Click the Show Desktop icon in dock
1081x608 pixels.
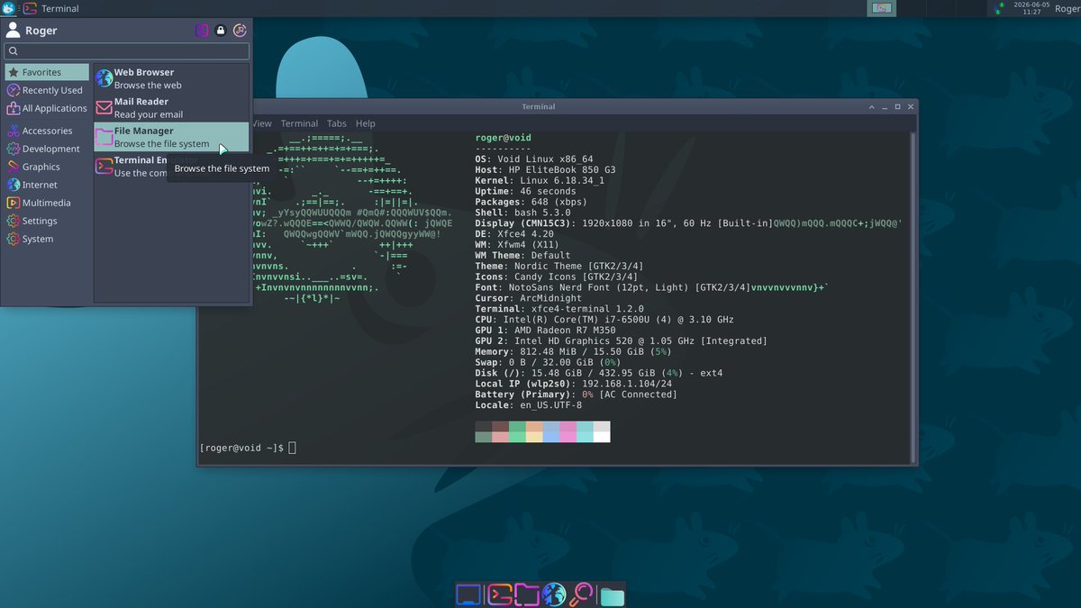pyautogui.click(x=468, y=594)
